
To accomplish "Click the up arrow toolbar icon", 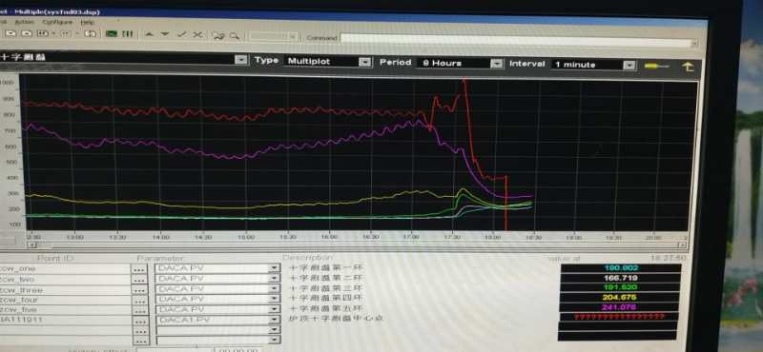I will pyautogui.click(x=150, y=34).
